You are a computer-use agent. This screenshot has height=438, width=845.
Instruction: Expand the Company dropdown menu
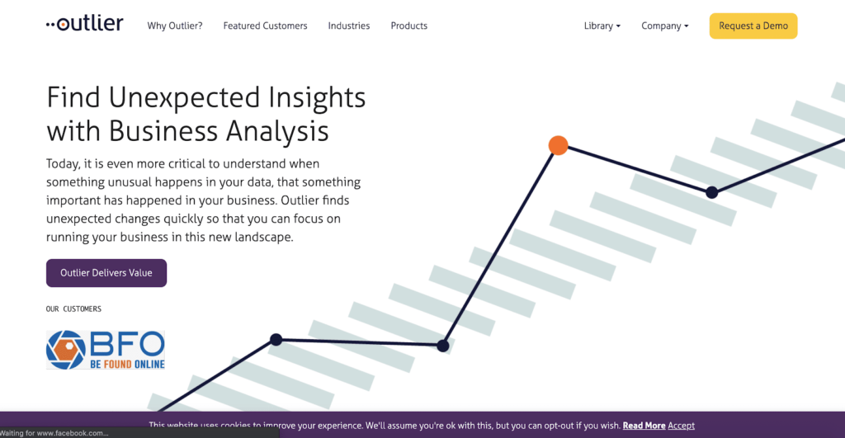click(x=664, y=26)
